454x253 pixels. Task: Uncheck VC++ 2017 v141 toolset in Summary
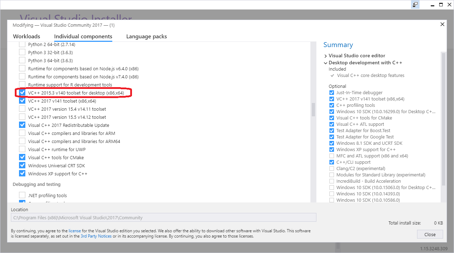pos(332,99)
